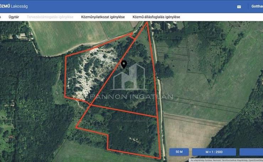Viewport: 263px width, 162px height.
Task: Click the partially visible blue button bottom-right
Action: coord(251,152)
